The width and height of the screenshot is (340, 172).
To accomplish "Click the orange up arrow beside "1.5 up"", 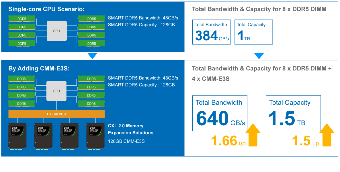I will 327,135.
